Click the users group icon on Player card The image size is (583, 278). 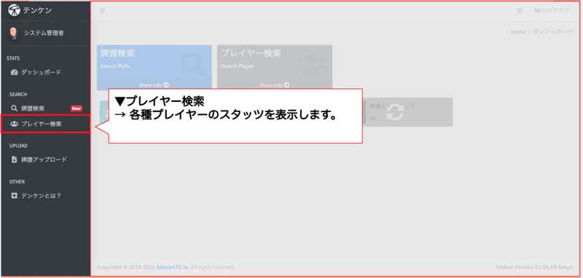(x=311, y=65)
